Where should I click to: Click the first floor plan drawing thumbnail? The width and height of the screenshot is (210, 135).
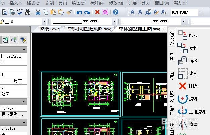(x=62, y=91)
